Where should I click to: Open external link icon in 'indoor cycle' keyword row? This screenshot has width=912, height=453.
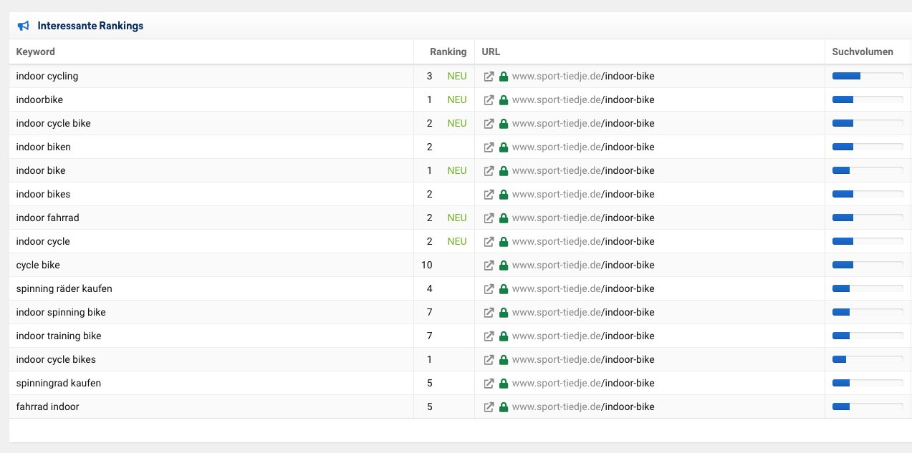point(489,241)
